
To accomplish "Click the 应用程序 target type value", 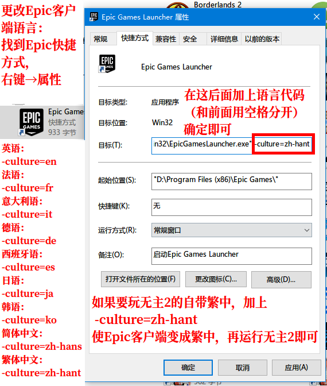I will (165, 102).
